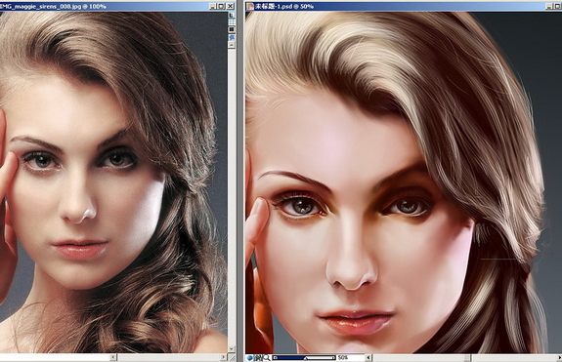
Task: Close the maggie_sirens_008.jpg window
Action: point(230,6)
